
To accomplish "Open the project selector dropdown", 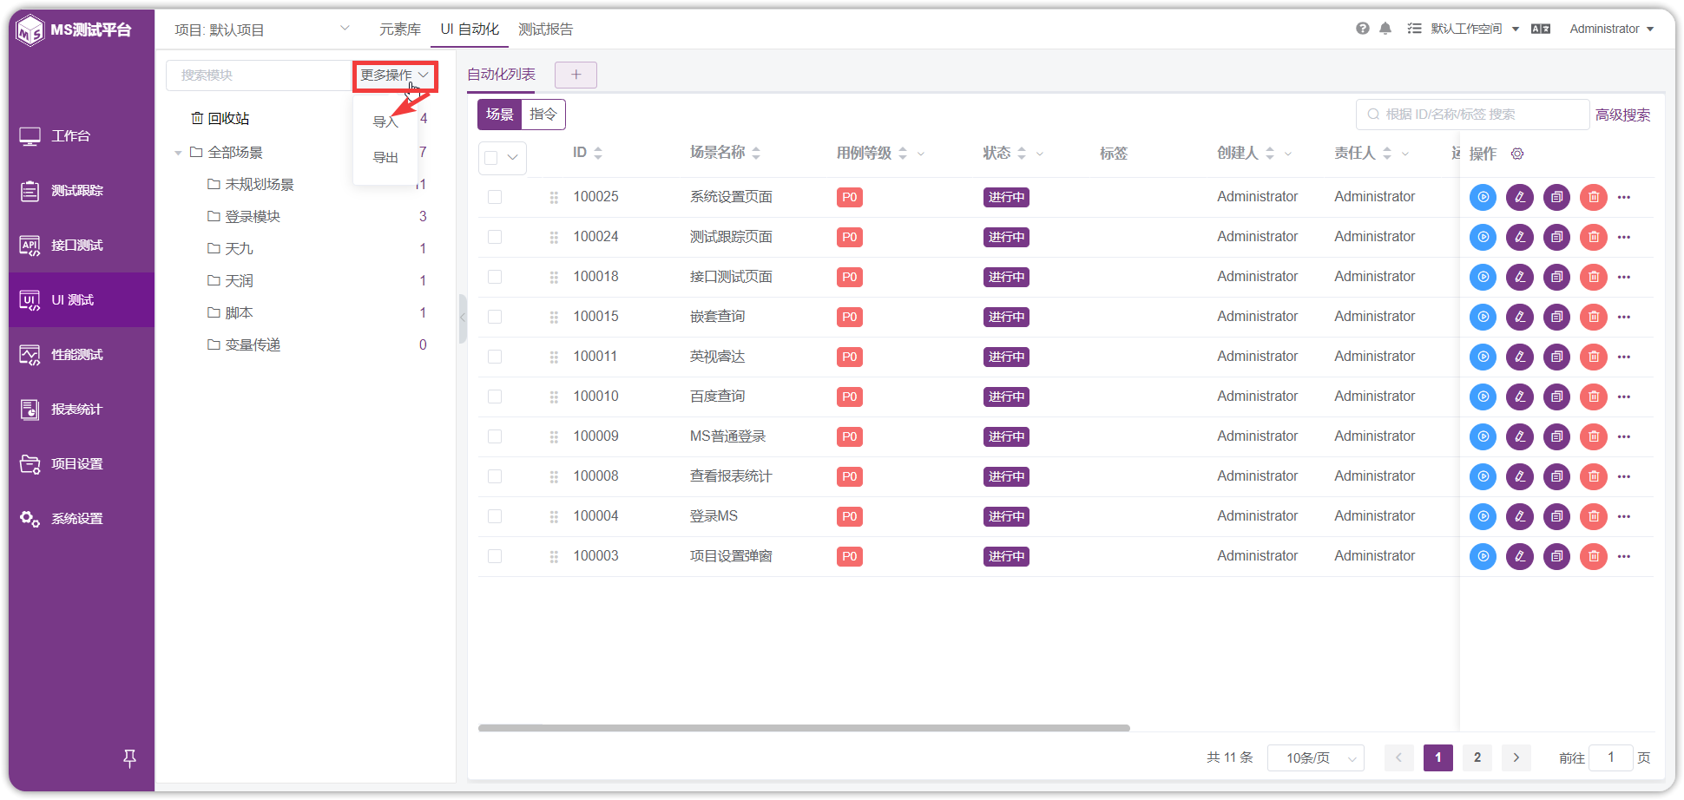I will coord(262,30).
